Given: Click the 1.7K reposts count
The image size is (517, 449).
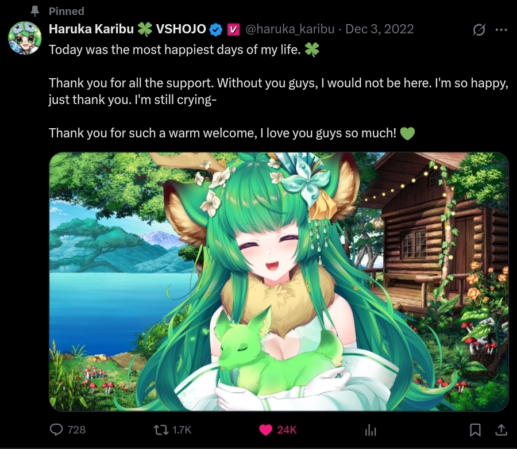Looking at the screenshot, I should coord(182,430).
